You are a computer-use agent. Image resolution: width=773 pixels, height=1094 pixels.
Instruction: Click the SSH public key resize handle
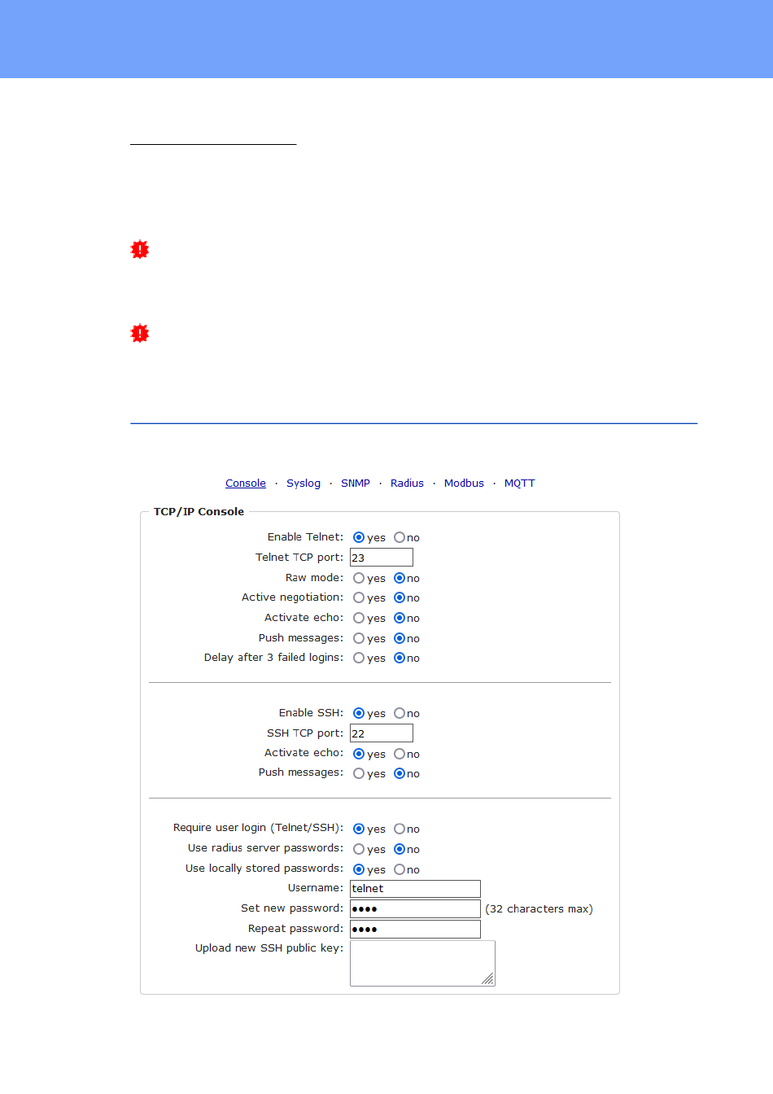[x=488, y=979]
